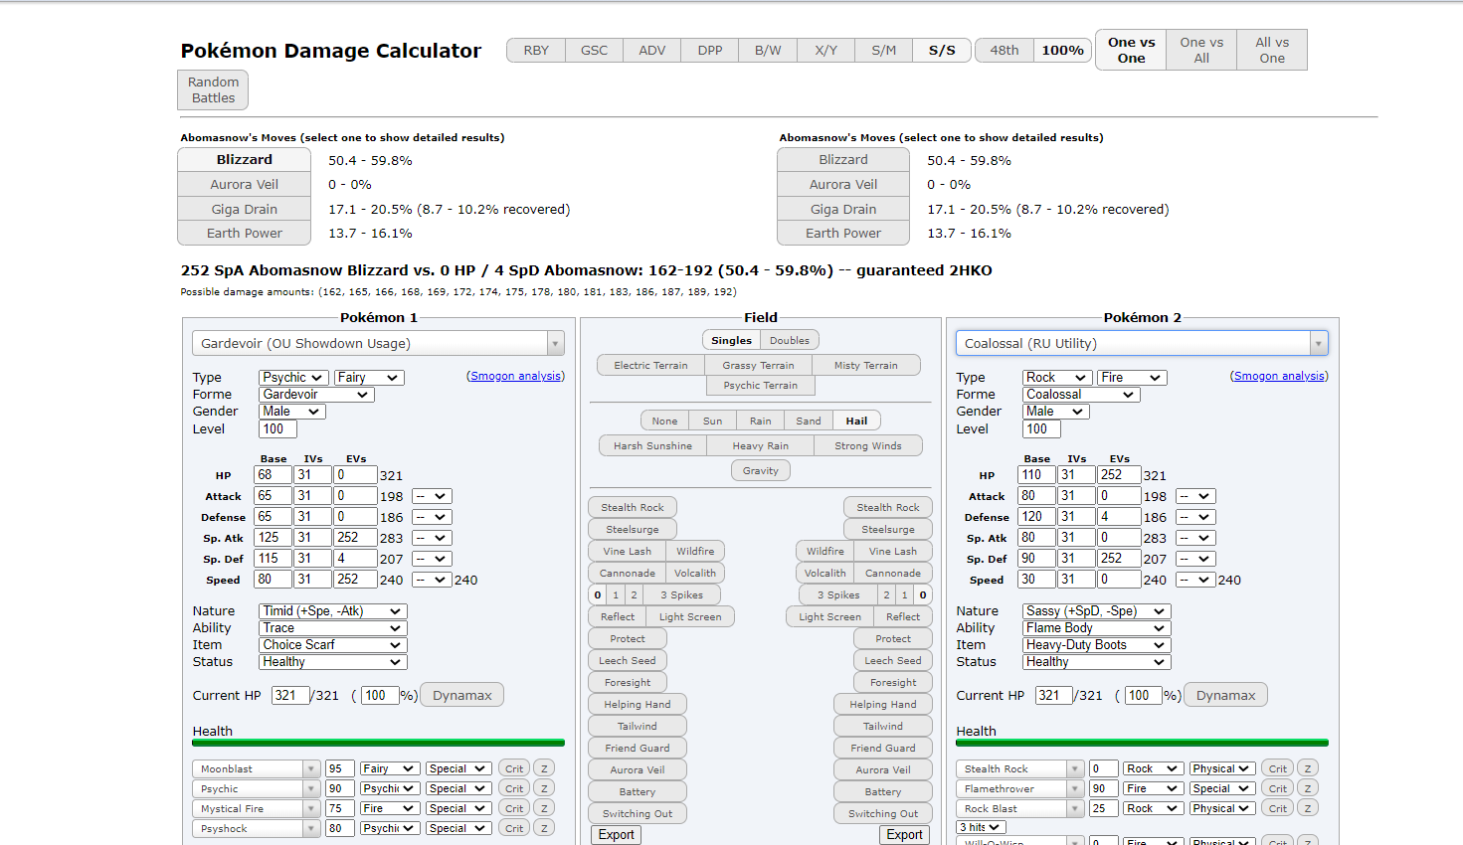Switch to One vs All mode
The height and width of the screenshot is (845, 1463).
click(1201, 50)
